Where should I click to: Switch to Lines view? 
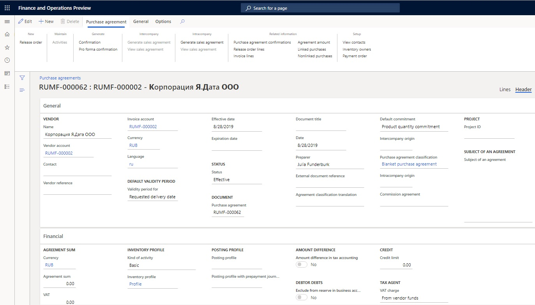click(x=505, y=90)
